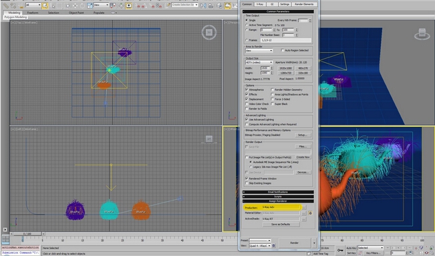
Task: Open the Manage Layers icon
Action: 219,5
